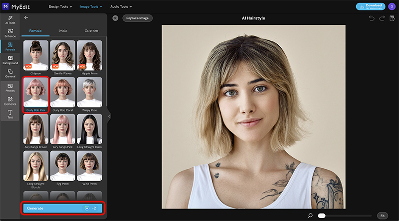The height and width of the screenshot is (221, 399).
Task: Remove image with the X circle icon
Action: [x=115, y=18]
